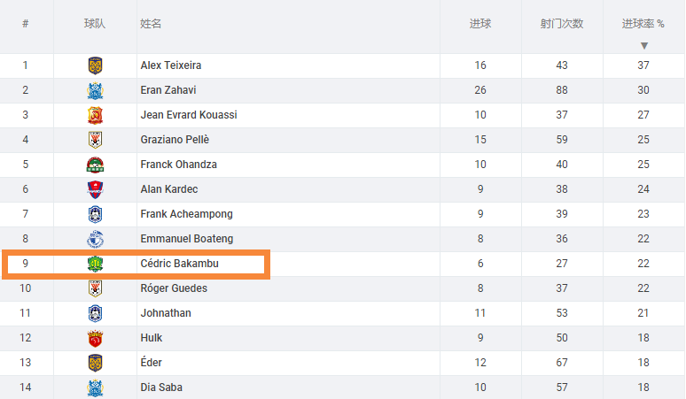Viewport: 686px width, 399px height.
Task: Click the player name Éder
Action: [151, 363]
